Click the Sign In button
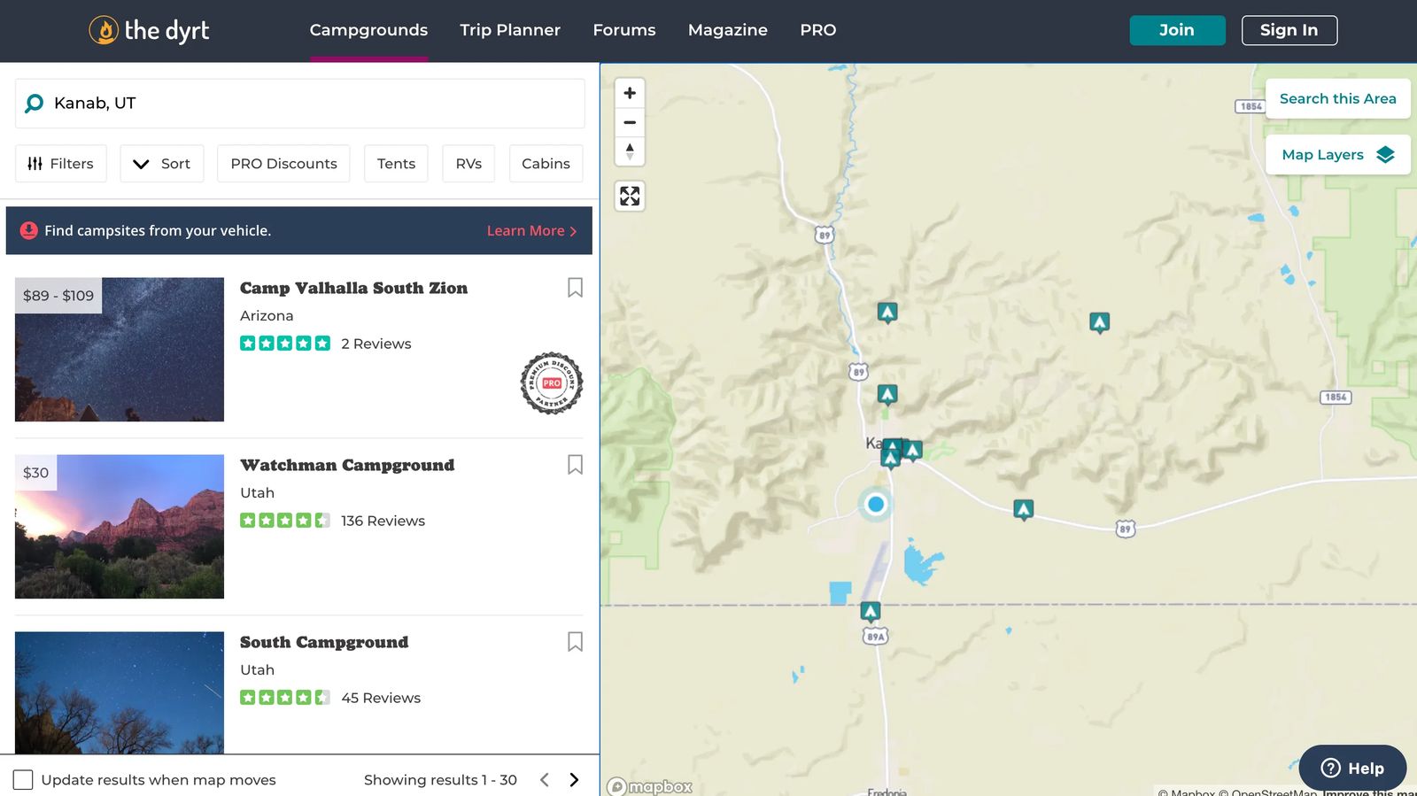This screenshot has width=1417, height=796. 1289,30
